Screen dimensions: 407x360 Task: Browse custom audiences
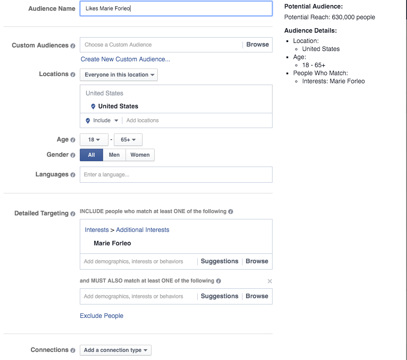(x=257, y=45)
